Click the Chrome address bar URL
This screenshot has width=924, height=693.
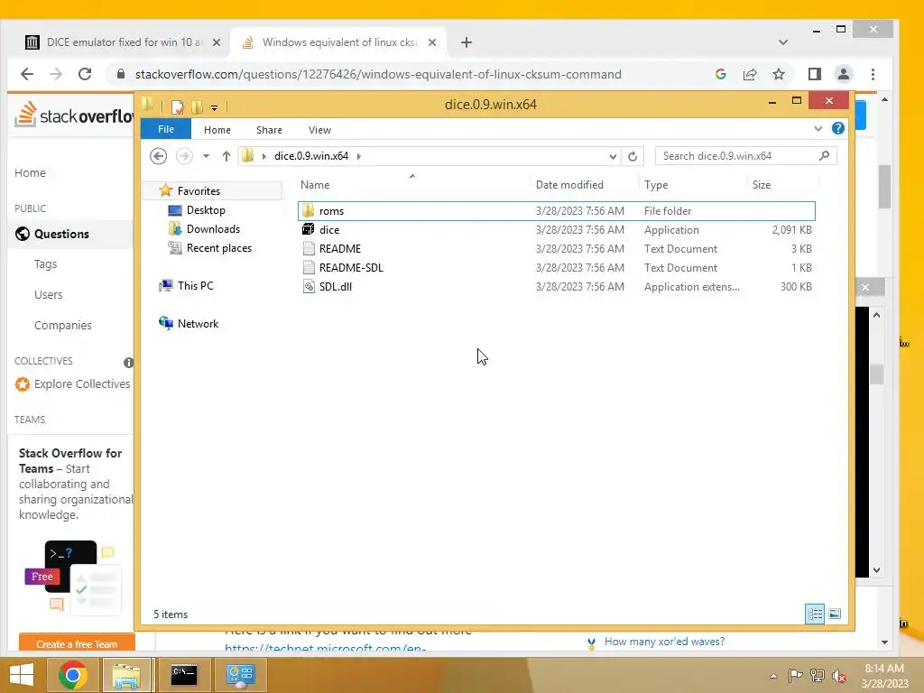coord(378,74)
